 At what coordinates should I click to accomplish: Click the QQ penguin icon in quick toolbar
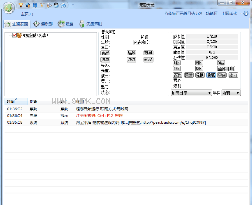pyautogui.click(x=56, y=5)
